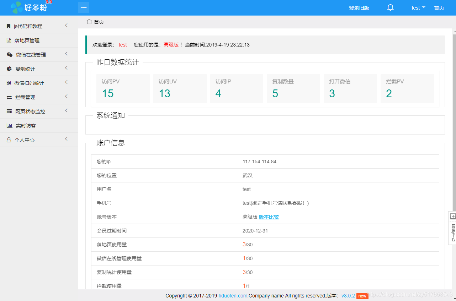Open 微信扫码统计 menu item
This screenshot has height=301, width=456.
39,83
